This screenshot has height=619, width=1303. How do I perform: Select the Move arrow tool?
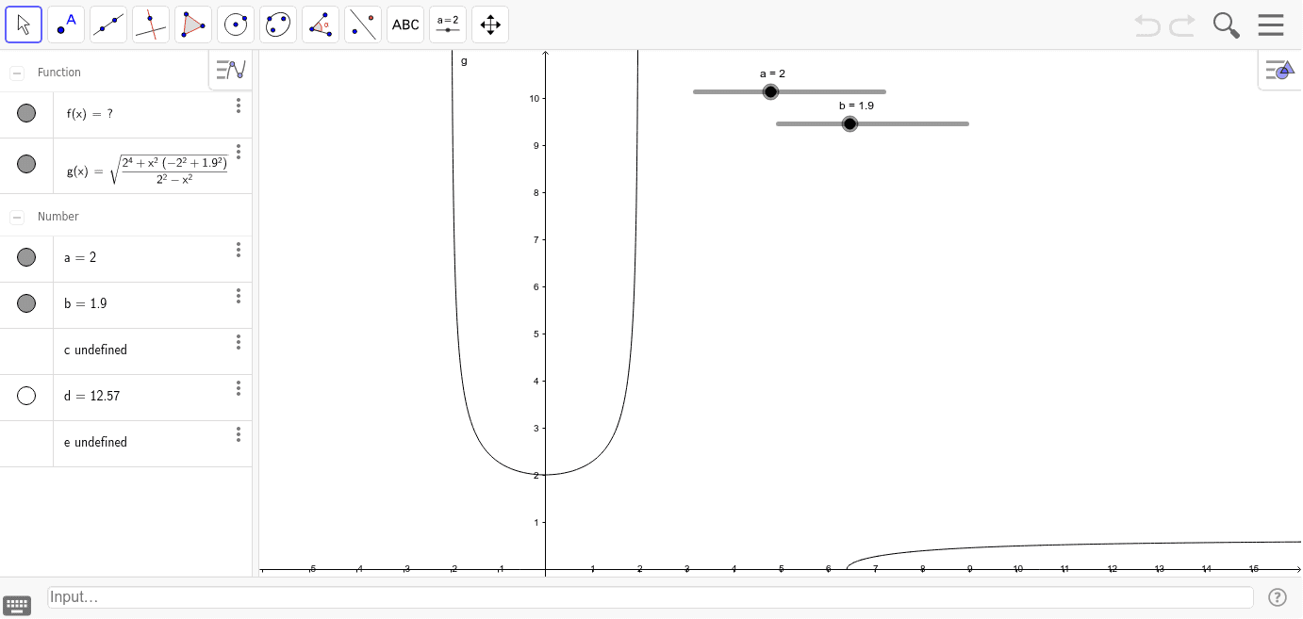click(x=24, y=24)
